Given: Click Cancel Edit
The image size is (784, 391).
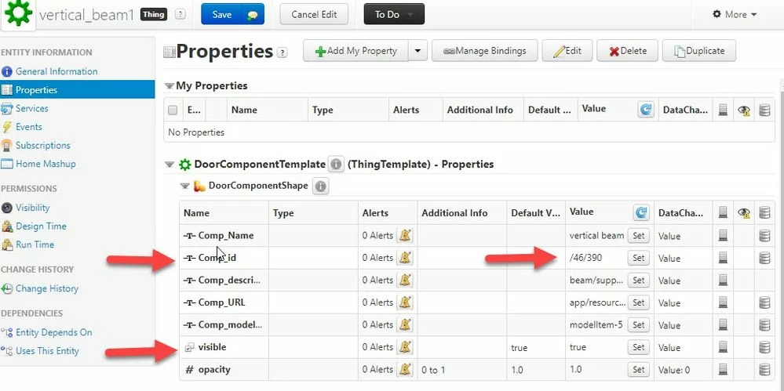Looking at the screenshot, I should [314, 14].
